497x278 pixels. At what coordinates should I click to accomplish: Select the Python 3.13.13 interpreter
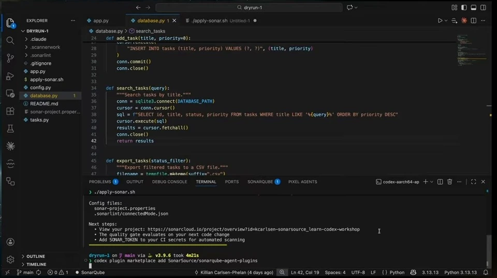tap(460, 272)
